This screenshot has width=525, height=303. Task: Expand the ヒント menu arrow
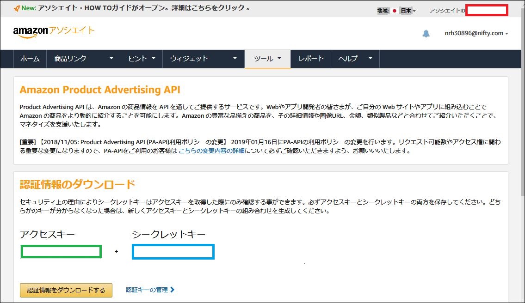pyautogui.click(x=154, y=59)
